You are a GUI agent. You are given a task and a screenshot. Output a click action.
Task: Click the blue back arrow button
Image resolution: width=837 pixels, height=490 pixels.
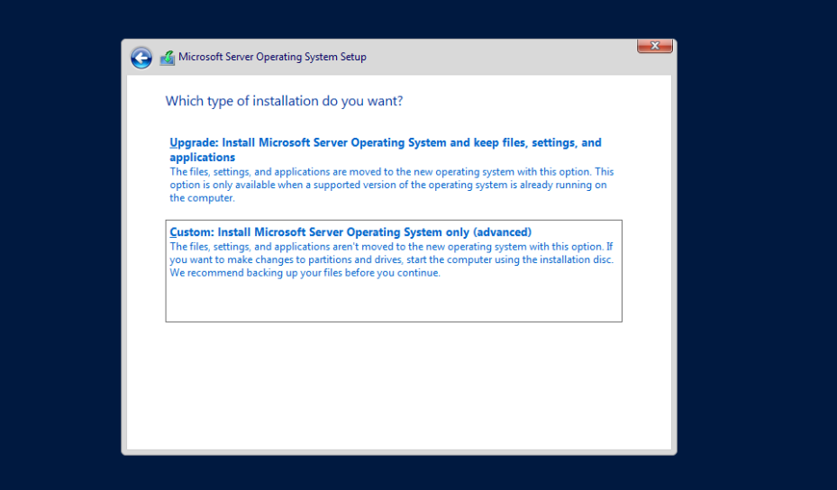point(141,58)
